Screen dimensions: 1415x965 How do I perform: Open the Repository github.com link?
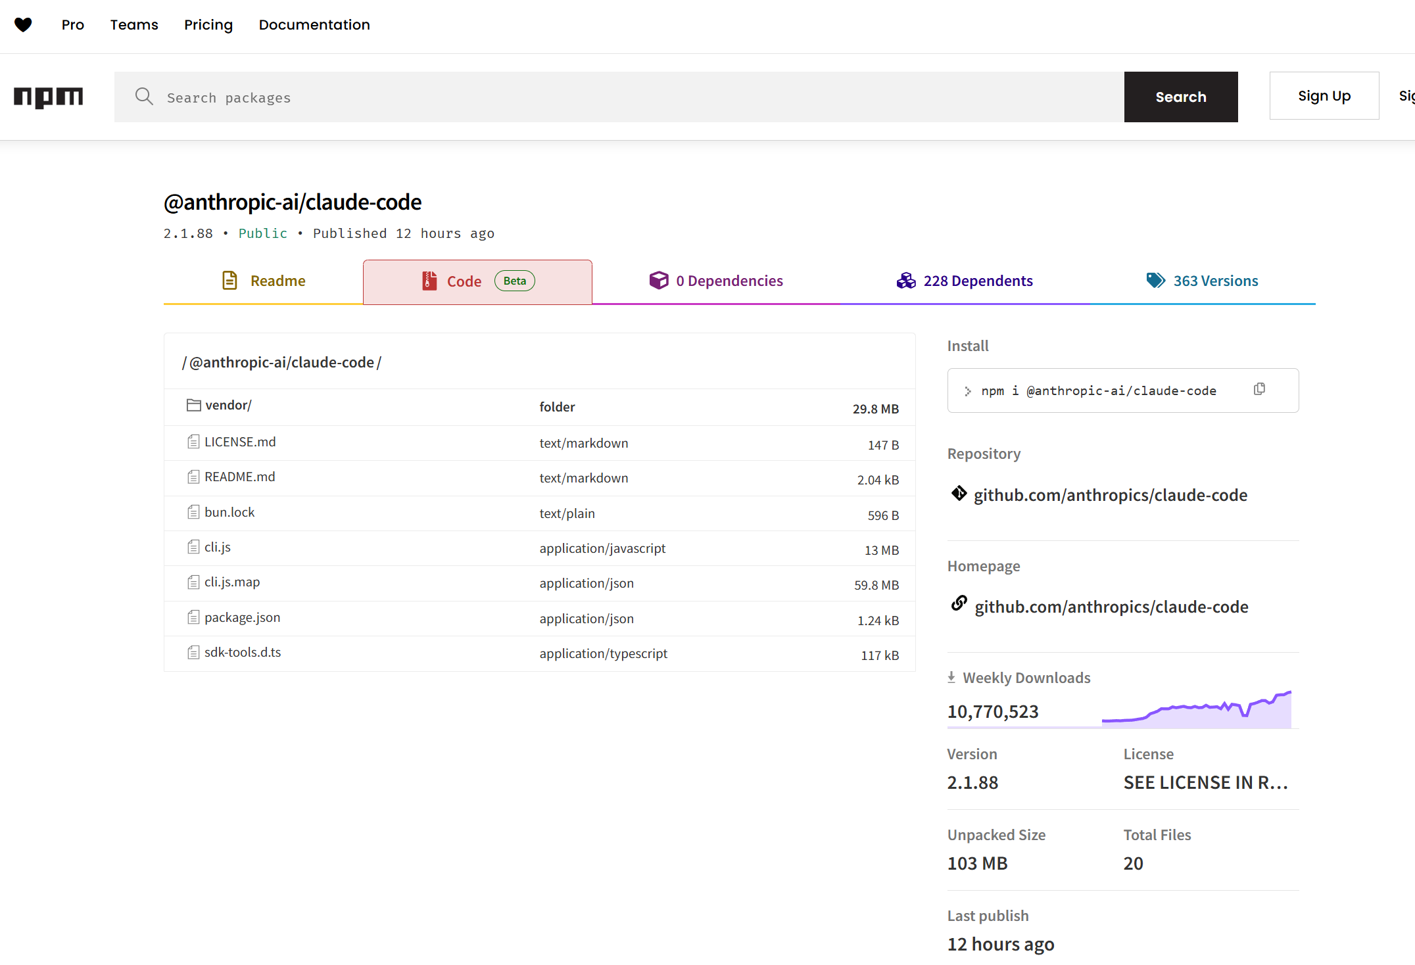tap(1111, 494)
